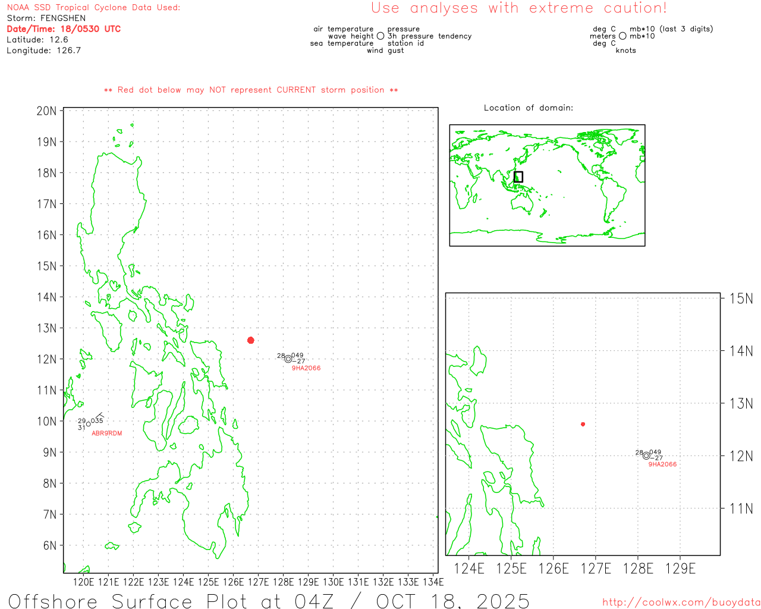Image resolution: width=761 pixels, height=609 pixels.
Task: Click the 'station id' legend label
Action: tap(405, 43)
